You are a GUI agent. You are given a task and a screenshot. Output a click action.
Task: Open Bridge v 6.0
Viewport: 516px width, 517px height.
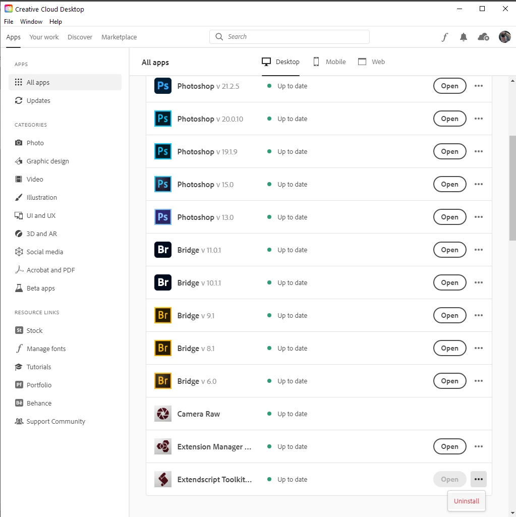click(x=450, y=381)
